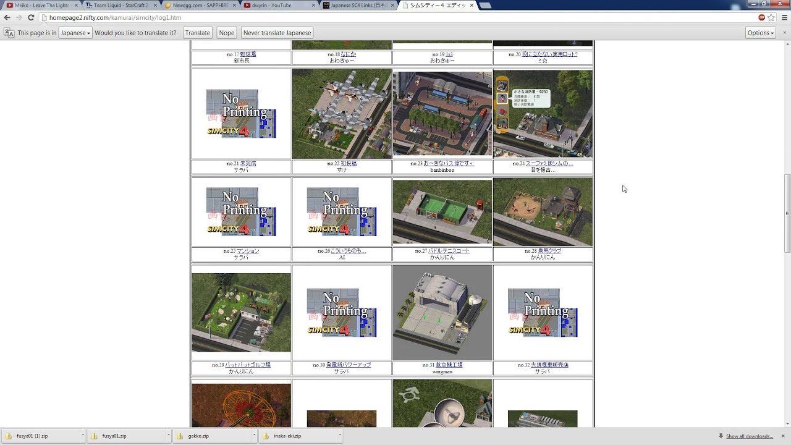Open fusya01 (1).zip download arrow menu
The image size is (791, 445).
[x=82, y=436]
